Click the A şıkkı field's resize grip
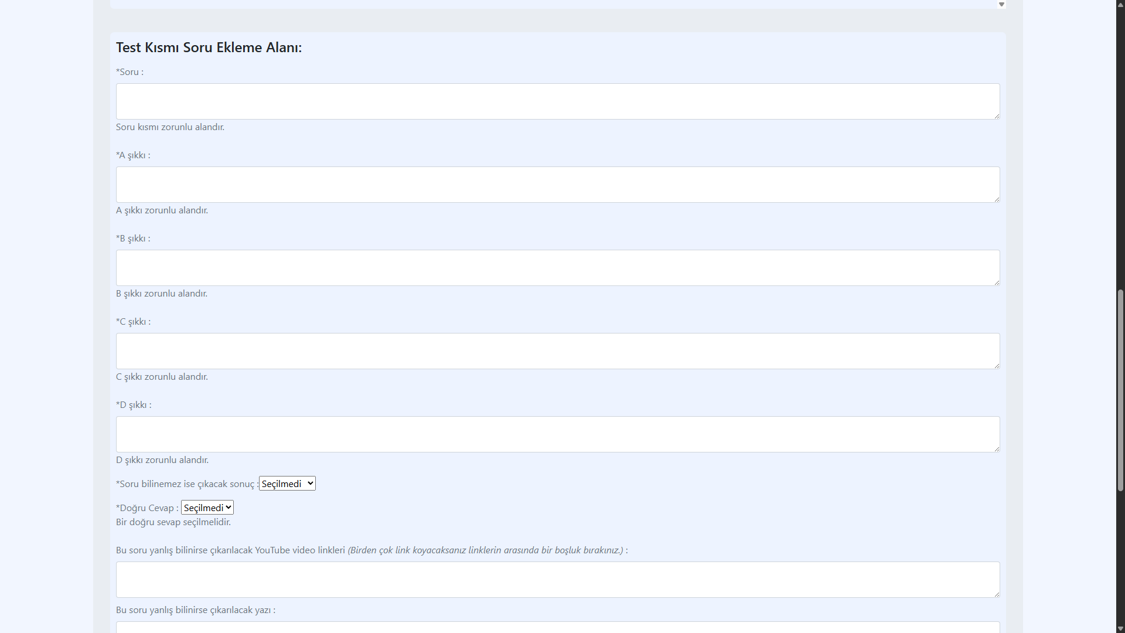 (x=997, y=199)
